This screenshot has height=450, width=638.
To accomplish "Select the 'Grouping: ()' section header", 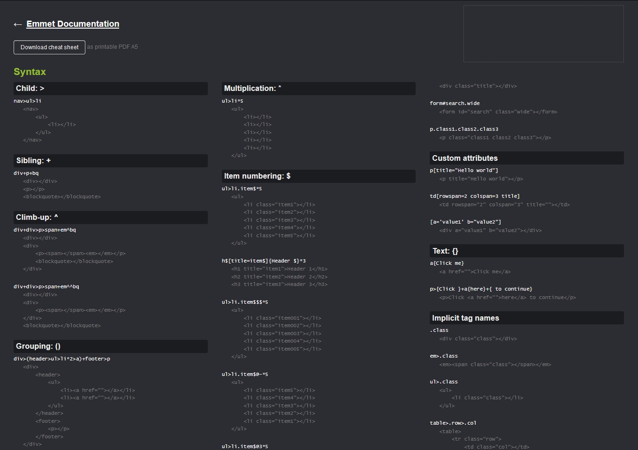I will point(111,346).
